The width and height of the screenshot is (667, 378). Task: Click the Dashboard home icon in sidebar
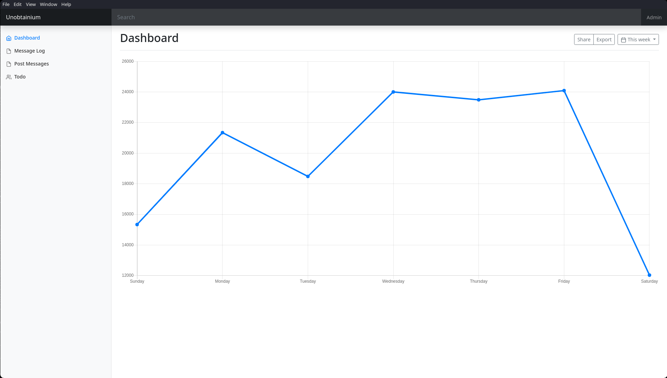coord(9,38)
